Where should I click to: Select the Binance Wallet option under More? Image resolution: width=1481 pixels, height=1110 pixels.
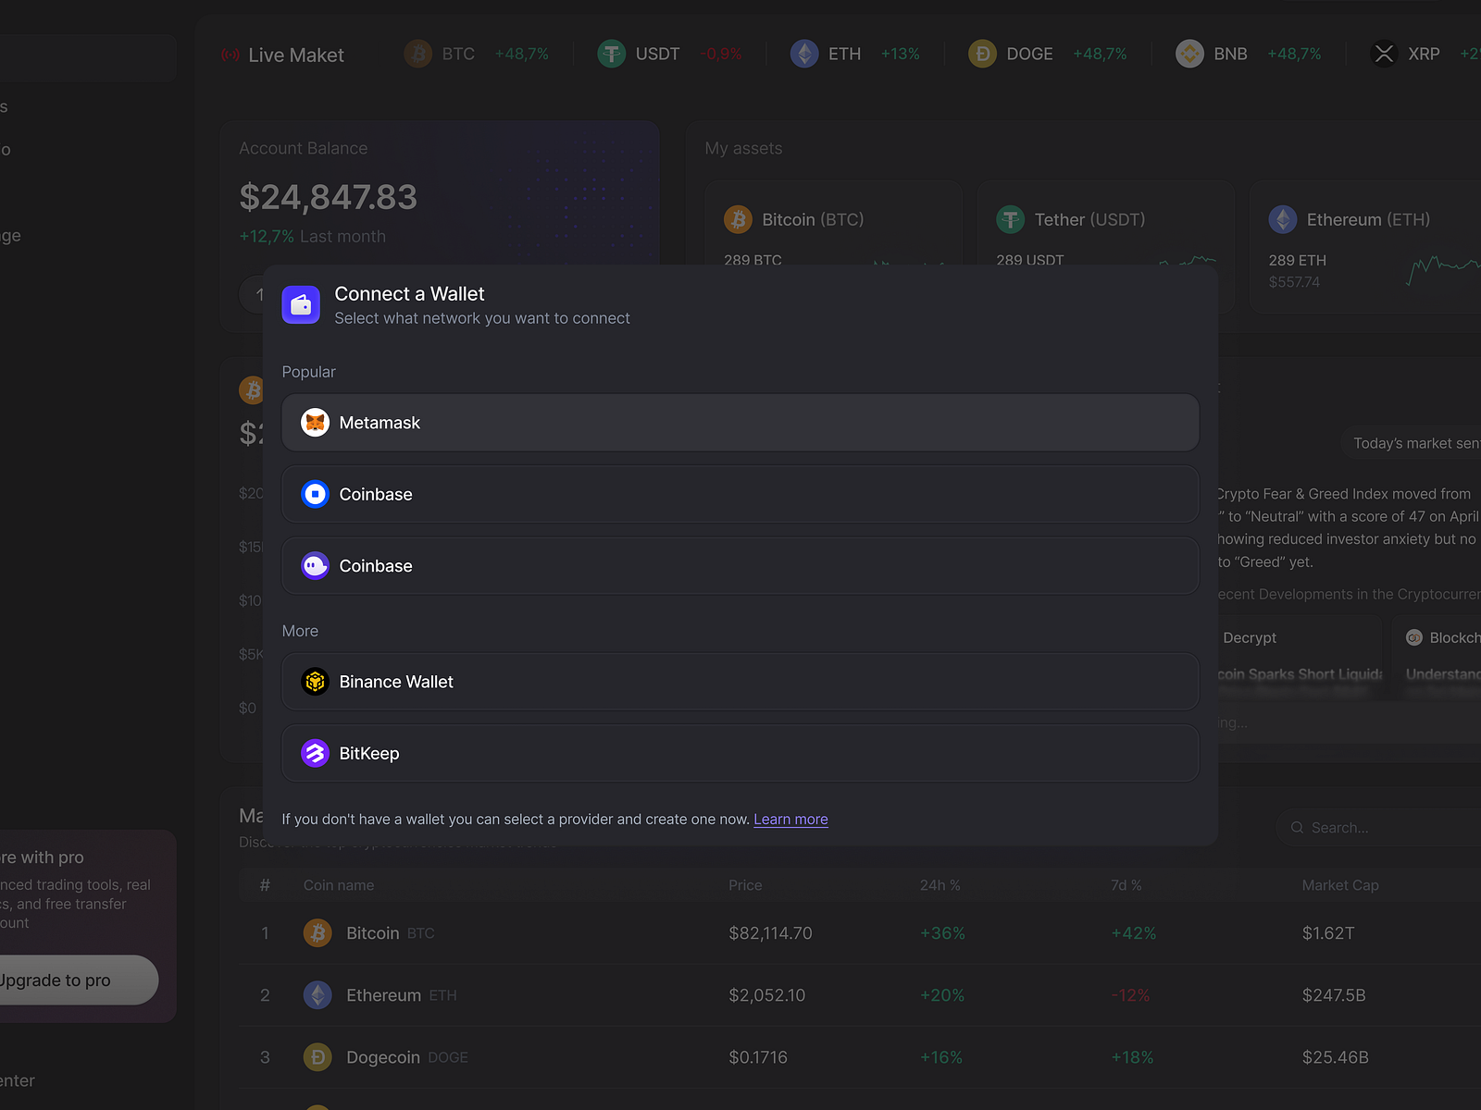click(x=740, y=682)
